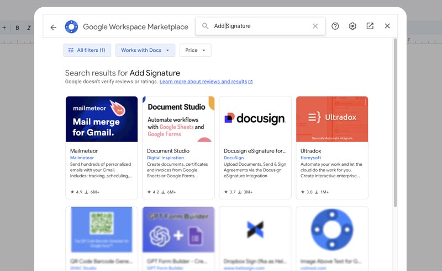Click the Mailmeteor app title
This screenshot has width=442, height=271.
(x=84, y=151)
